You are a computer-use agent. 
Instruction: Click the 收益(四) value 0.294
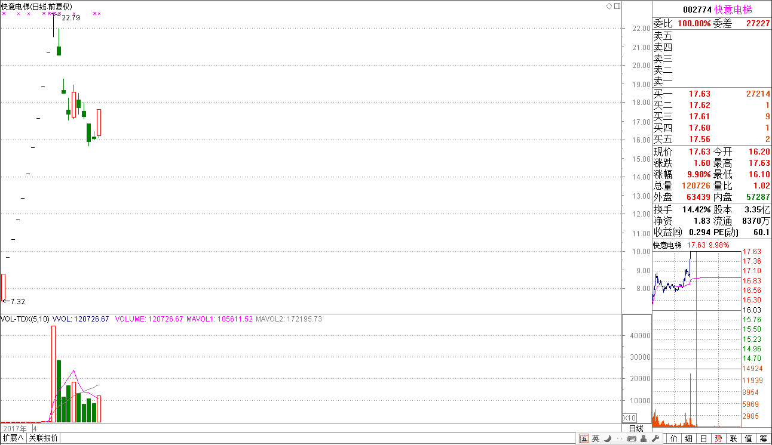click(x=700, y=233)
